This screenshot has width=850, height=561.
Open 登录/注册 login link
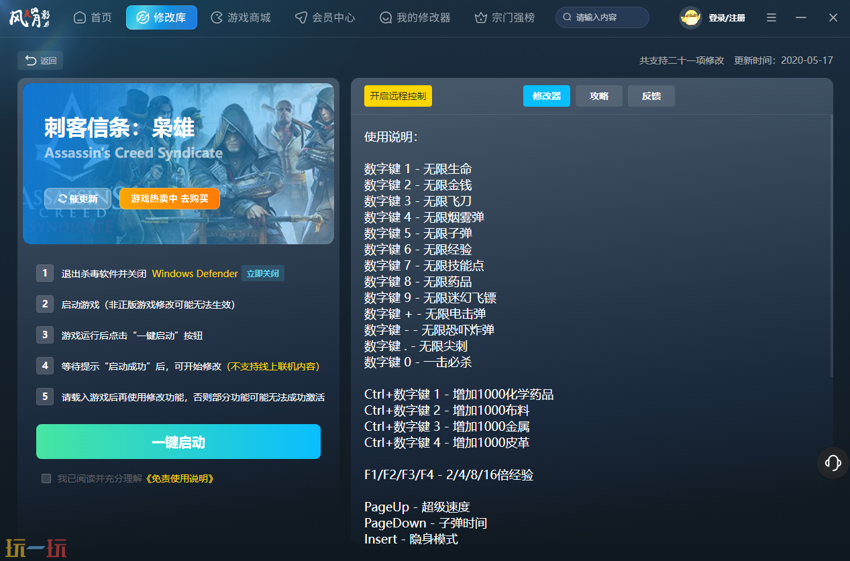coord(727,18)
